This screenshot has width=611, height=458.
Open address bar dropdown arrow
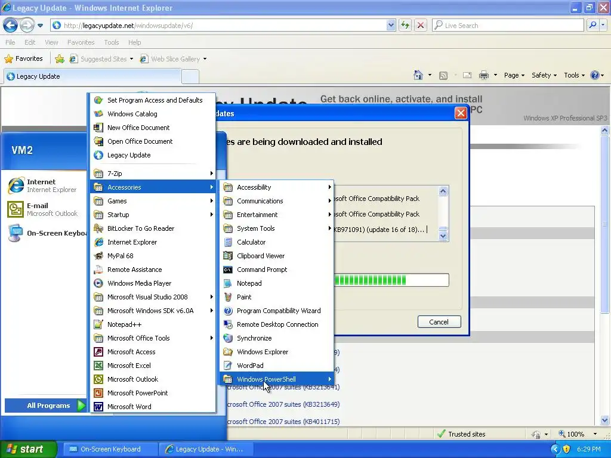coord(391,25)
